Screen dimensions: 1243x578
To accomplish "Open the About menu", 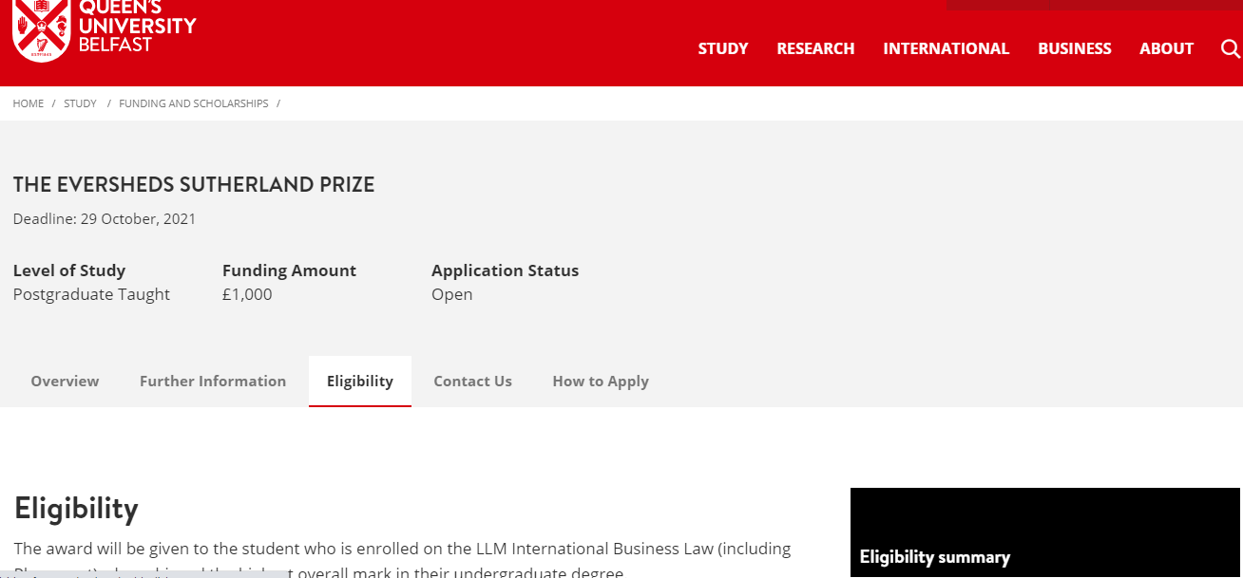I will pos(1166,48).
